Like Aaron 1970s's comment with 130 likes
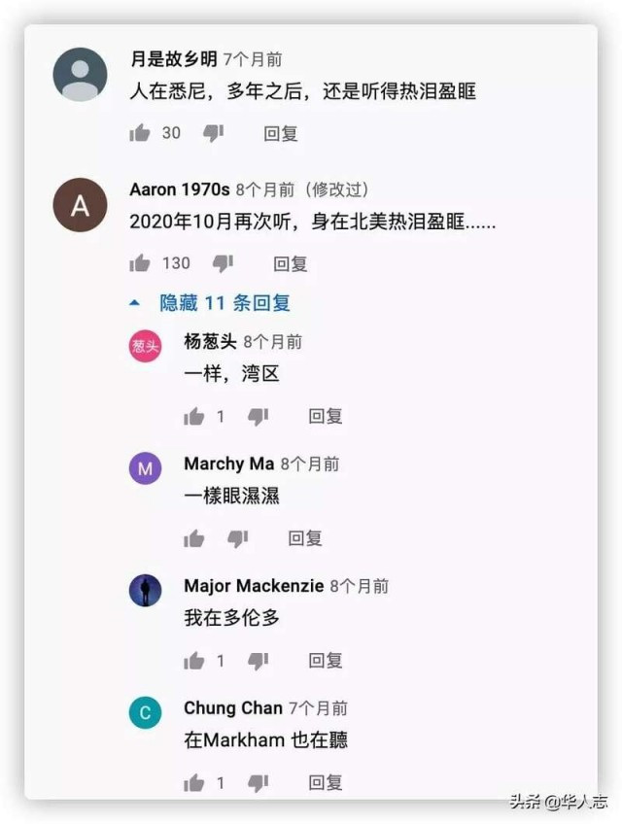 pyautogui.click(x=140, y=262)
